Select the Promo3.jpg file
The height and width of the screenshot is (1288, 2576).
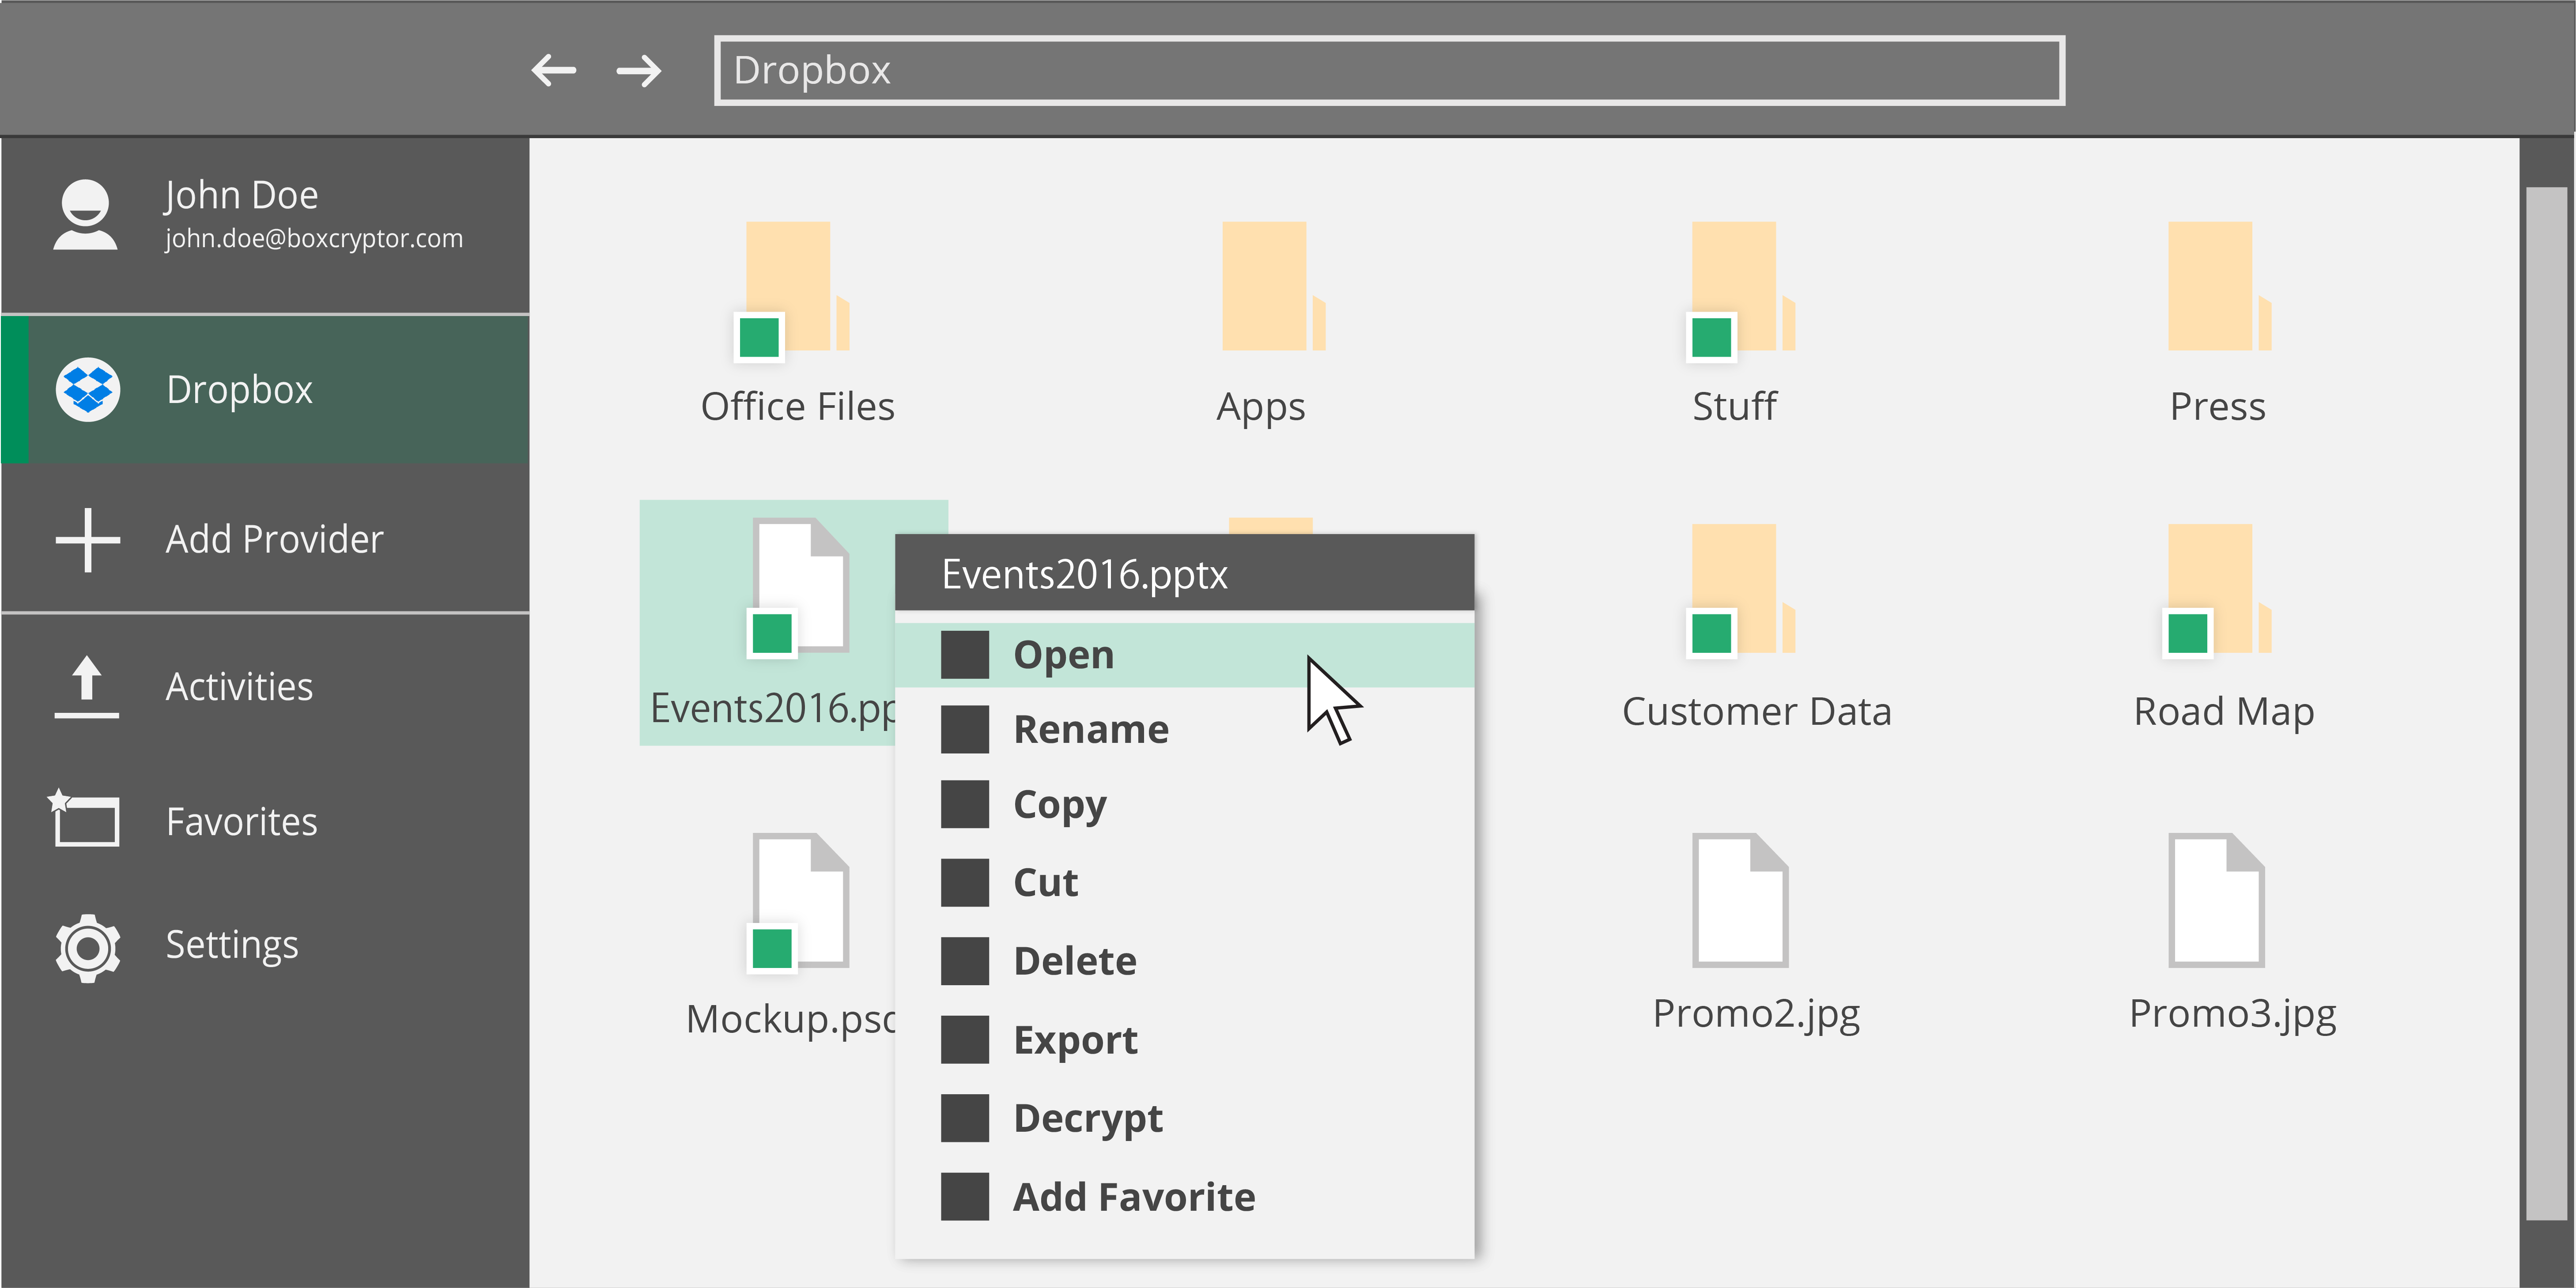pos(2216,900)
